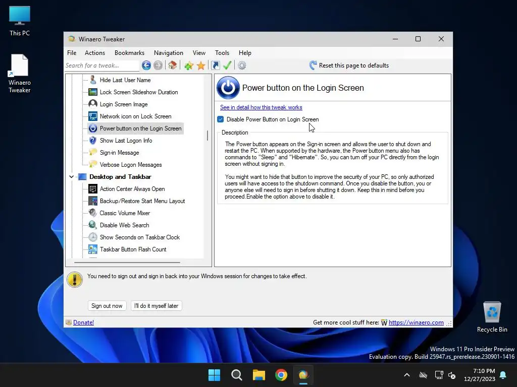Viewport: 517px width, 387px height.
Task: Click the Taskbar Button Flash Count icon
Action: coord(93,249)
